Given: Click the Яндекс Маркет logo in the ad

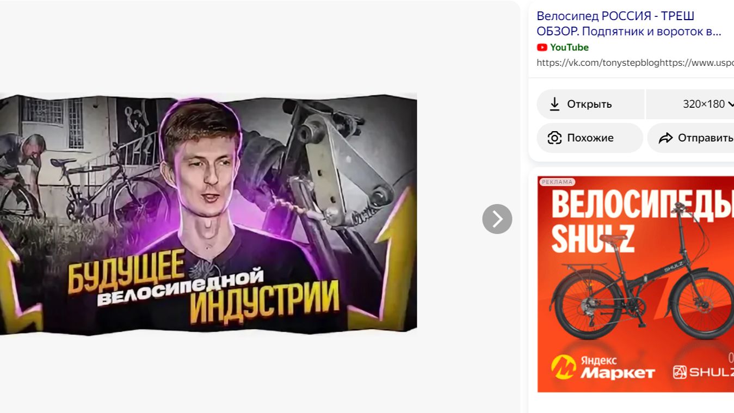Looking at the screenshot, I should pos(602,367).
